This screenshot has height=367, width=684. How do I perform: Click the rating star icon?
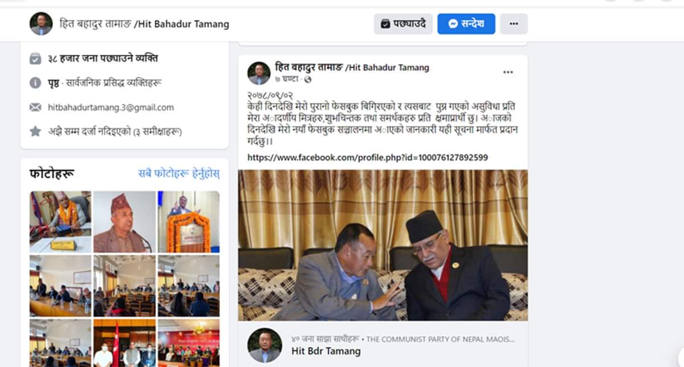(x=35, y=132)
